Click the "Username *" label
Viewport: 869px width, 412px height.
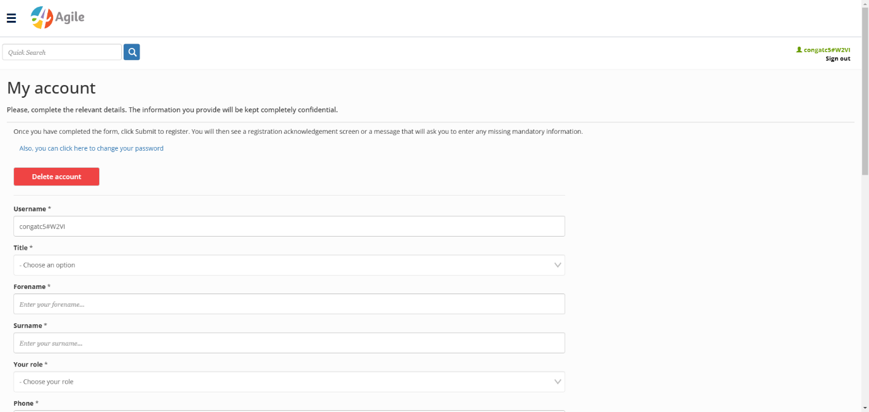click(x=32, y=209)
